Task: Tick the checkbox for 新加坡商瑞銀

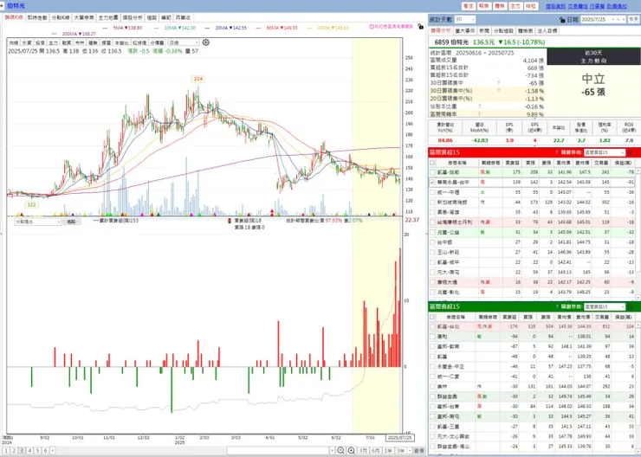Action: coord(432,203)
